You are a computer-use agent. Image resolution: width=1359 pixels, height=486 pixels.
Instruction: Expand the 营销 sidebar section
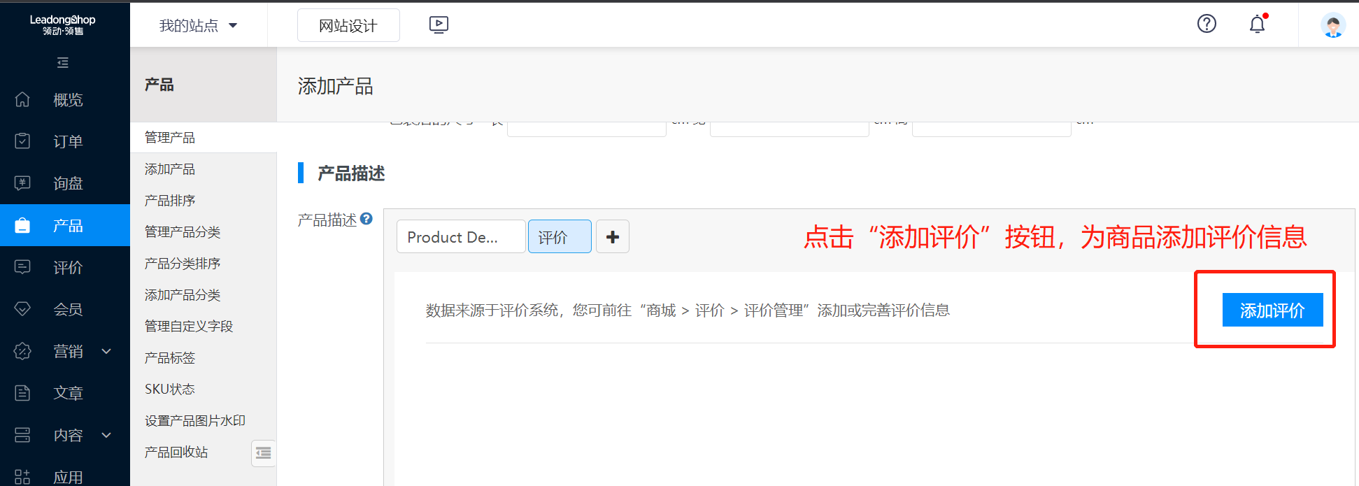tap(106, 351)
